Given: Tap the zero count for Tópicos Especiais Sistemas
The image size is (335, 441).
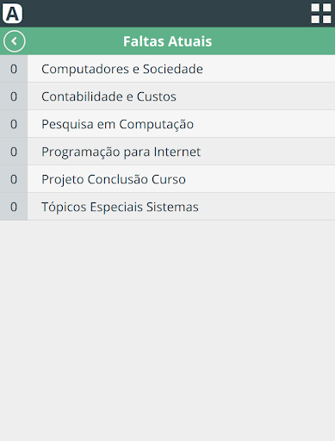Looking at the screenshot, I should tap(14, 207).
